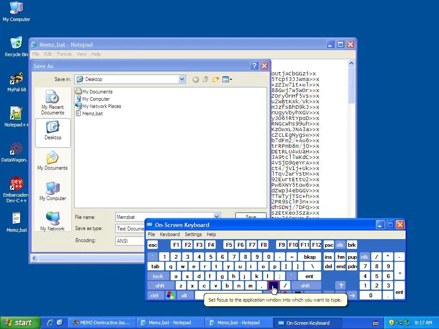Toggle left shft key on On-Screen Keyboard
The image size is (439, 329).
160,286
